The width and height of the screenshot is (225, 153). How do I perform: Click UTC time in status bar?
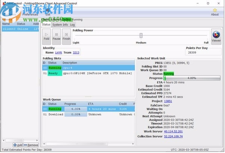pos(190,150)
